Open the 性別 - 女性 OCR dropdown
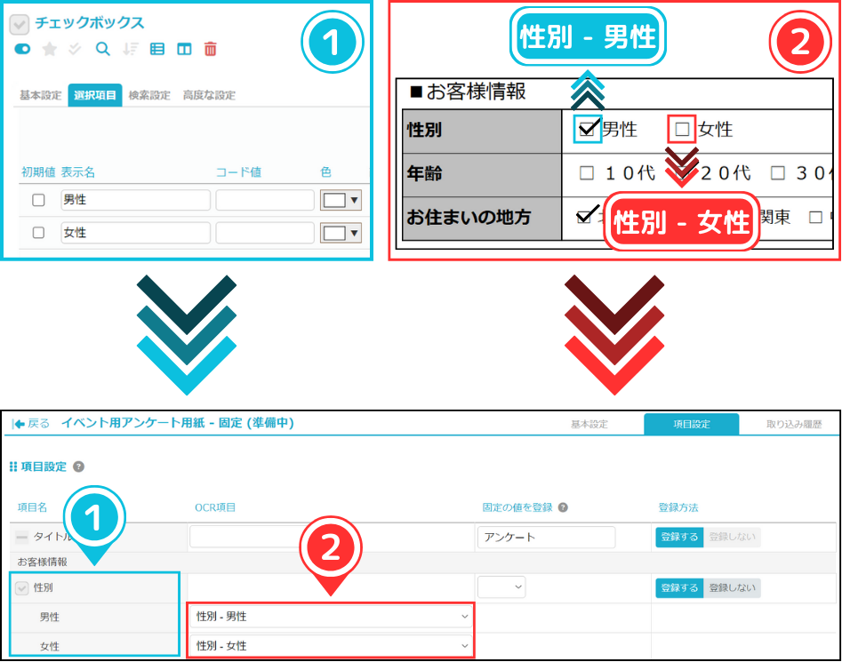 pos(331,646)
